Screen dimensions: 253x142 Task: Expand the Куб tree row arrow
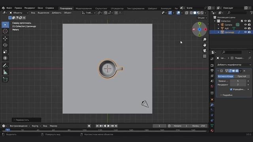point(219,28)
